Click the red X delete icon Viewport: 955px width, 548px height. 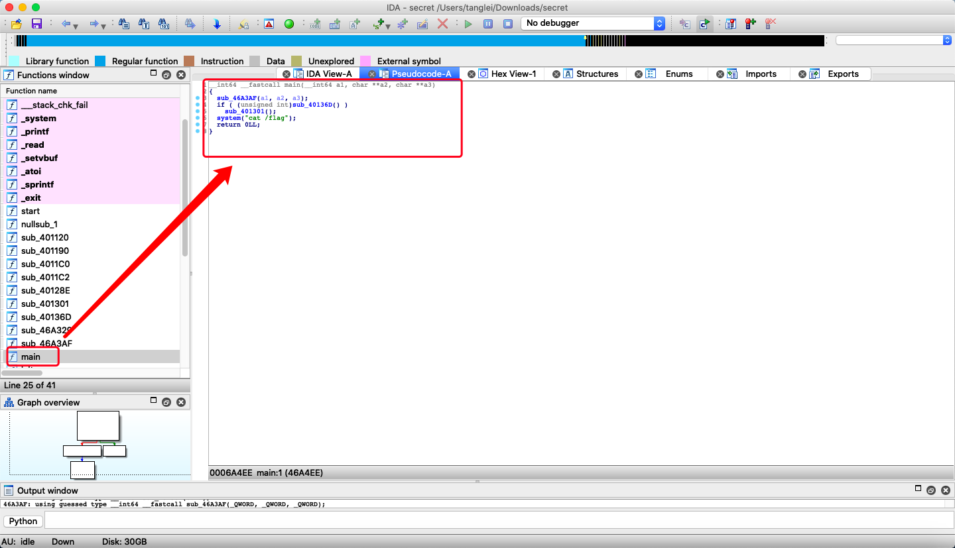(x=442, y=24)
